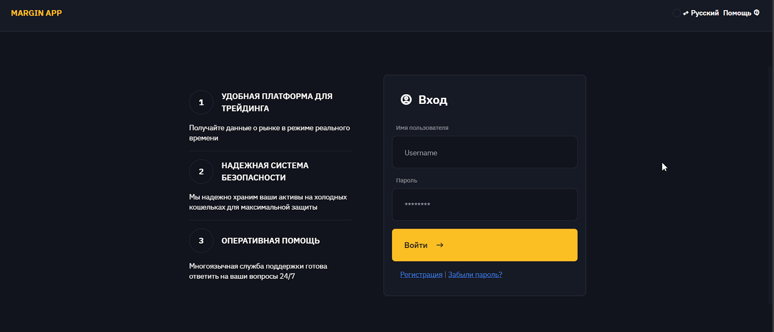The height and width of the screenshot is (332, 774).
Task: Click the Username input field
Action: pos(484,152)
